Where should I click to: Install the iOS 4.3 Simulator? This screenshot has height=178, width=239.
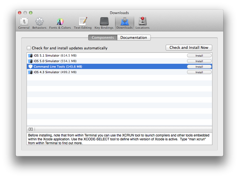click(x=199, y=72)
